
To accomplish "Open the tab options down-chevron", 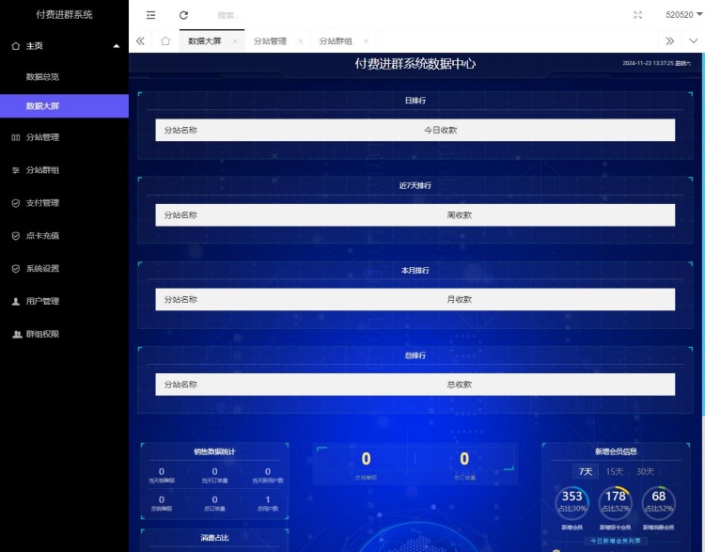I will [694, 41].
